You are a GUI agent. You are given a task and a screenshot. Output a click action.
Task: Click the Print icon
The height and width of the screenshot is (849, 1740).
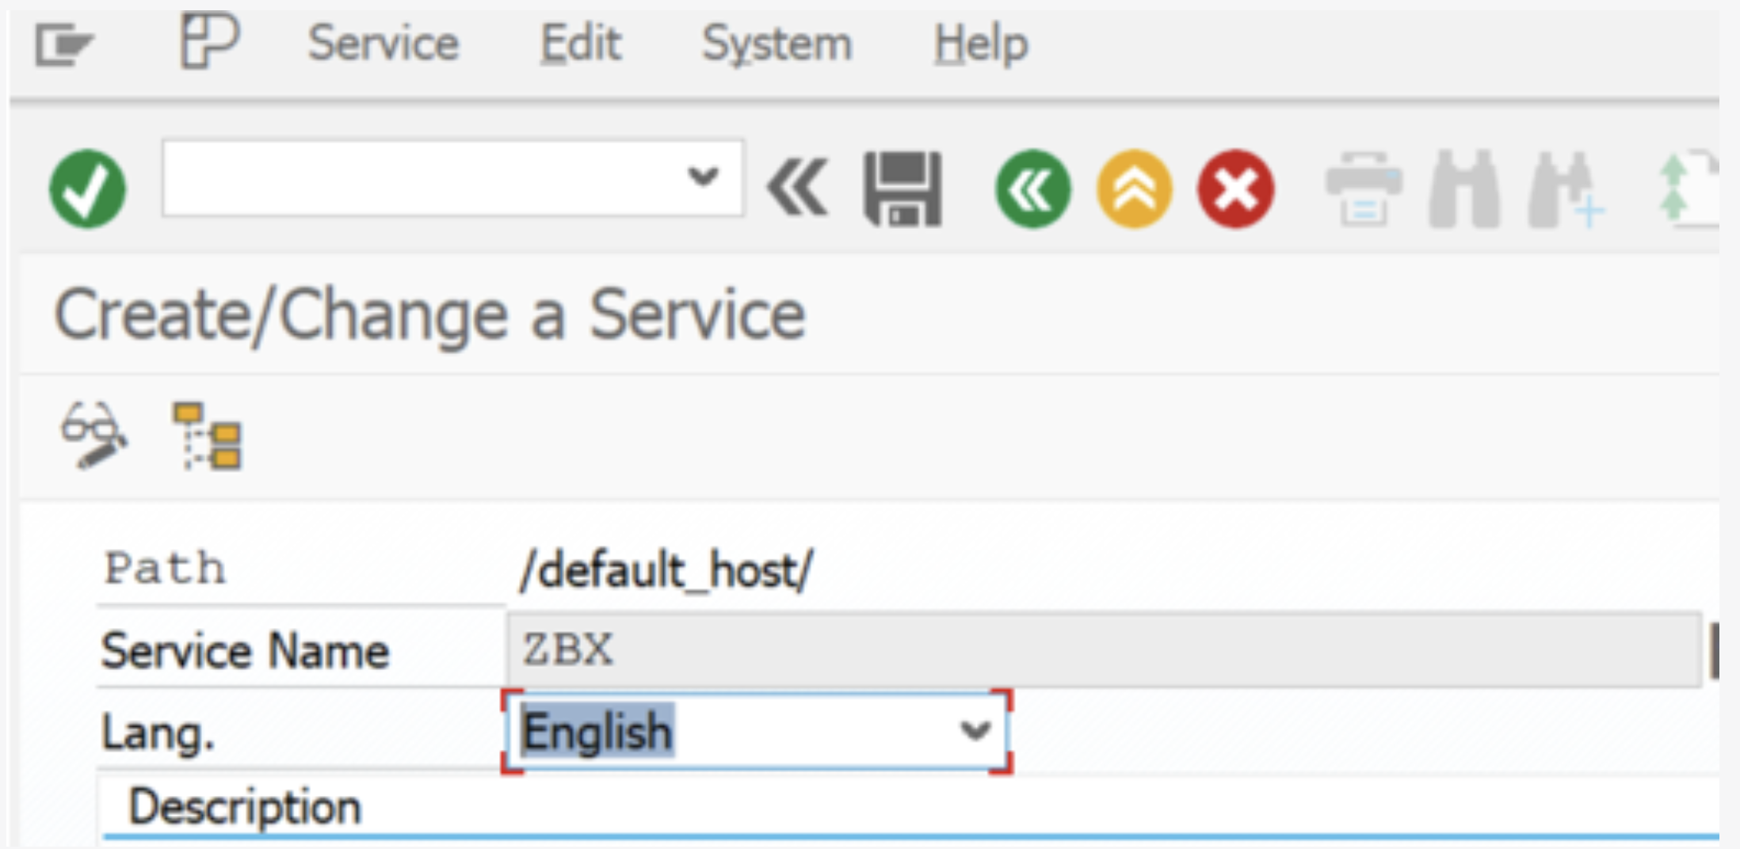pos(1363,189)
